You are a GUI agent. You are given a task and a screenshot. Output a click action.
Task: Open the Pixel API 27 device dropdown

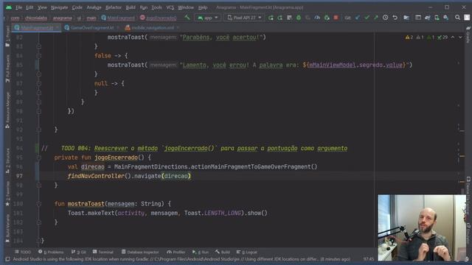[244, 18]
